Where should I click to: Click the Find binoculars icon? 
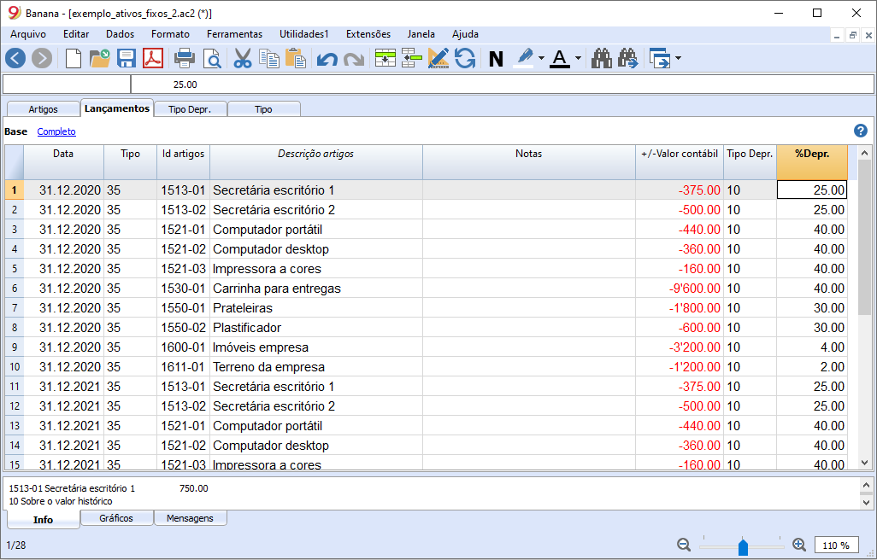[602, 58]
